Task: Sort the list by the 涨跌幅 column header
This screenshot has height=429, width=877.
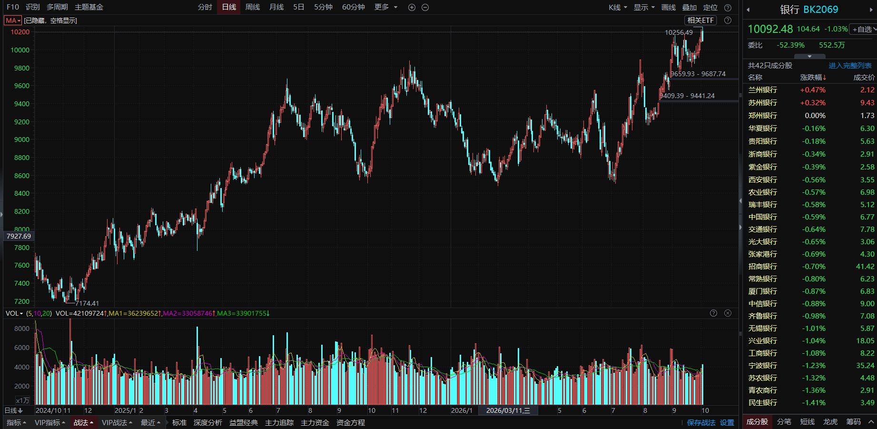Action: tap(813, 78)
